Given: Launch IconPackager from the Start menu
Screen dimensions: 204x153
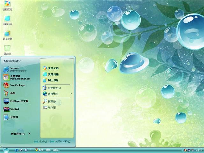Looking at the screenshot, I should [14, 85].
